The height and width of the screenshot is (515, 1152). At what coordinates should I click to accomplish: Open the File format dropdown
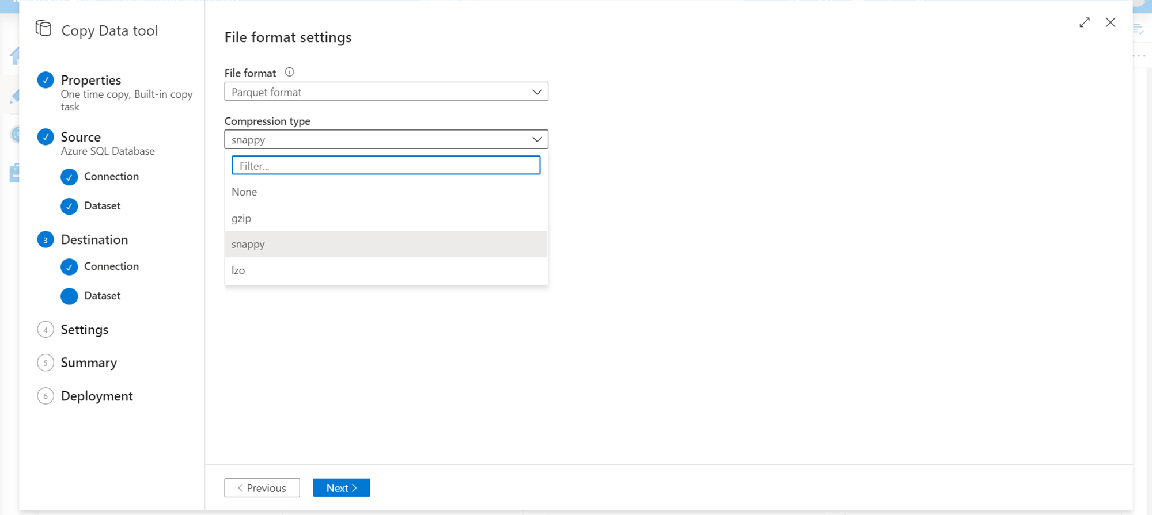386,92
